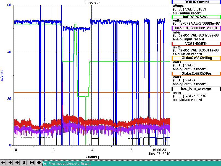Click the VAL=3.20376 readout text
The height and width of the screenshot is (166, 221).
pyautogui.click(x=196, y=96)
